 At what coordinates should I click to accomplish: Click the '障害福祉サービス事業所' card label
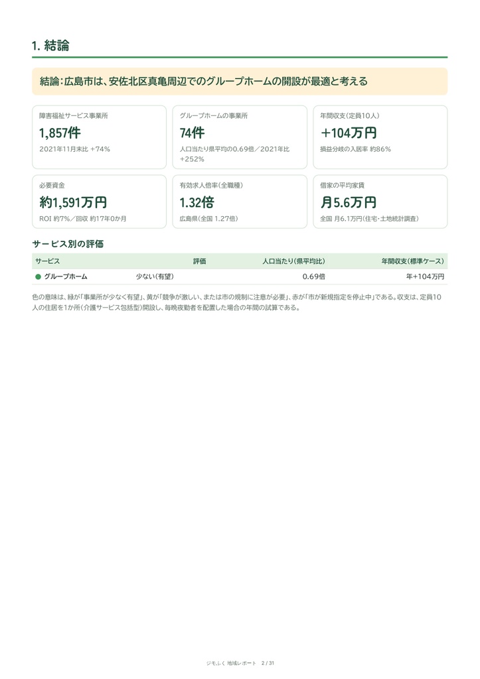[x=74, y=115]
